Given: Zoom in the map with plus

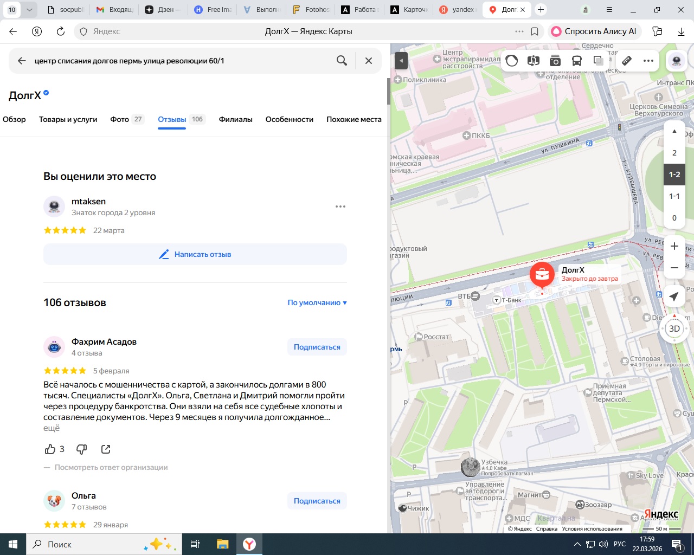Looking at the screenshot, I should pos(674,246).
